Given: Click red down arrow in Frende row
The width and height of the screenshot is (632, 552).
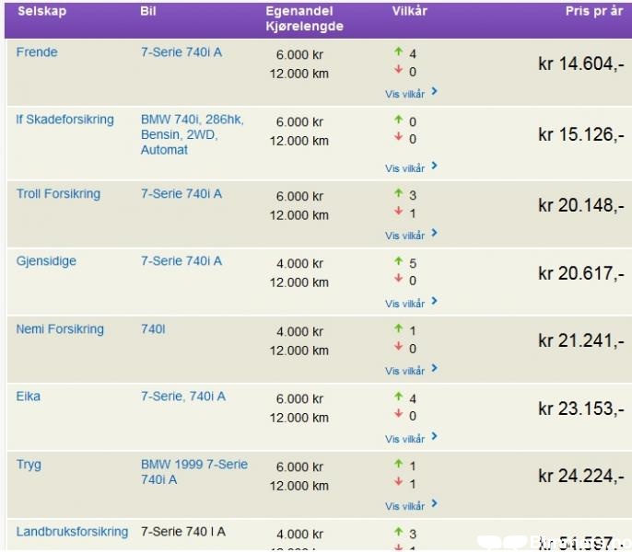Looking at the screenshot, I should pos(398,71).
